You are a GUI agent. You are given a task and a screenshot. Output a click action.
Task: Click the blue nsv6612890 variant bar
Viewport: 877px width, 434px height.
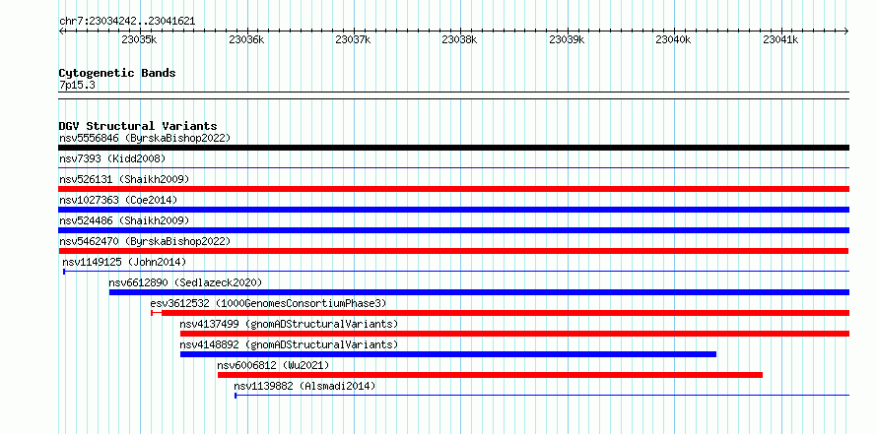(x=479, y=292)
